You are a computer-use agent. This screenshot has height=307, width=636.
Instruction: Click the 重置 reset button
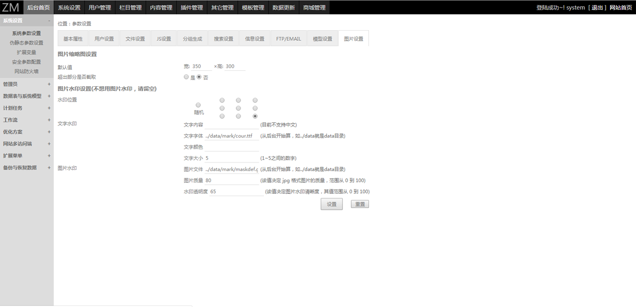coord(360,204)
